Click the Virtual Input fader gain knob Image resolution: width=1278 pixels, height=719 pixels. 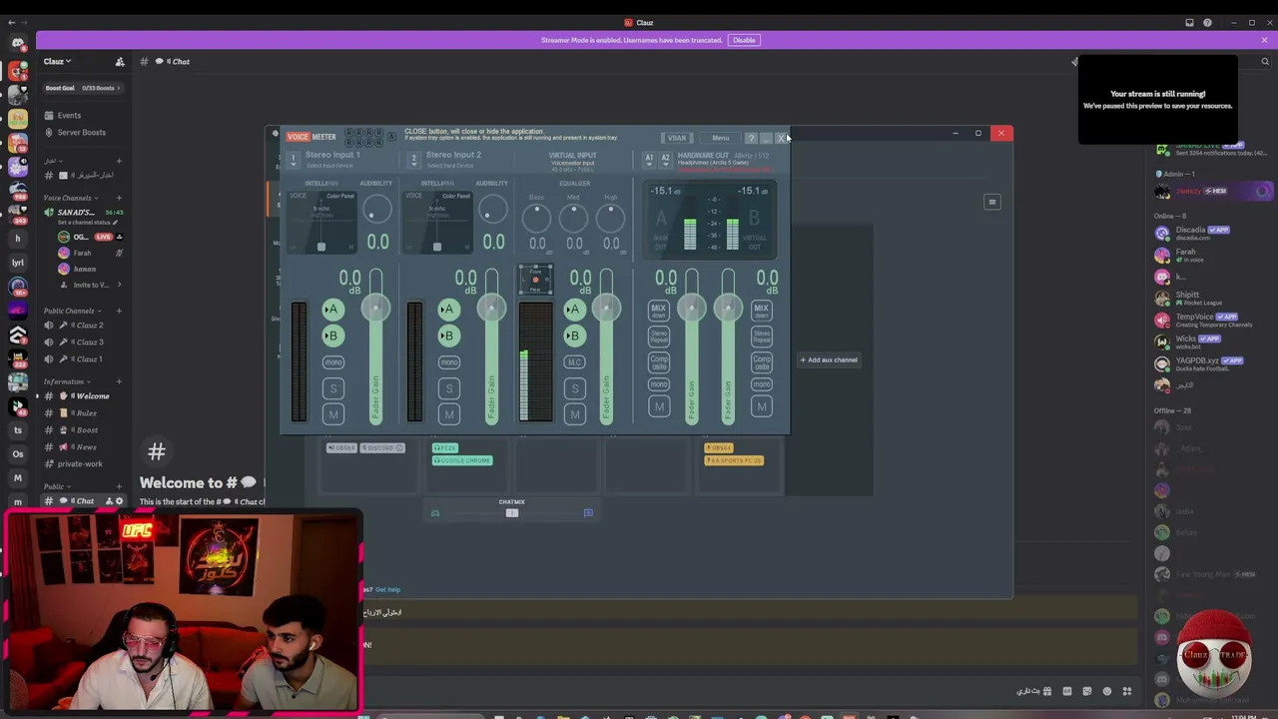(606, 309)
